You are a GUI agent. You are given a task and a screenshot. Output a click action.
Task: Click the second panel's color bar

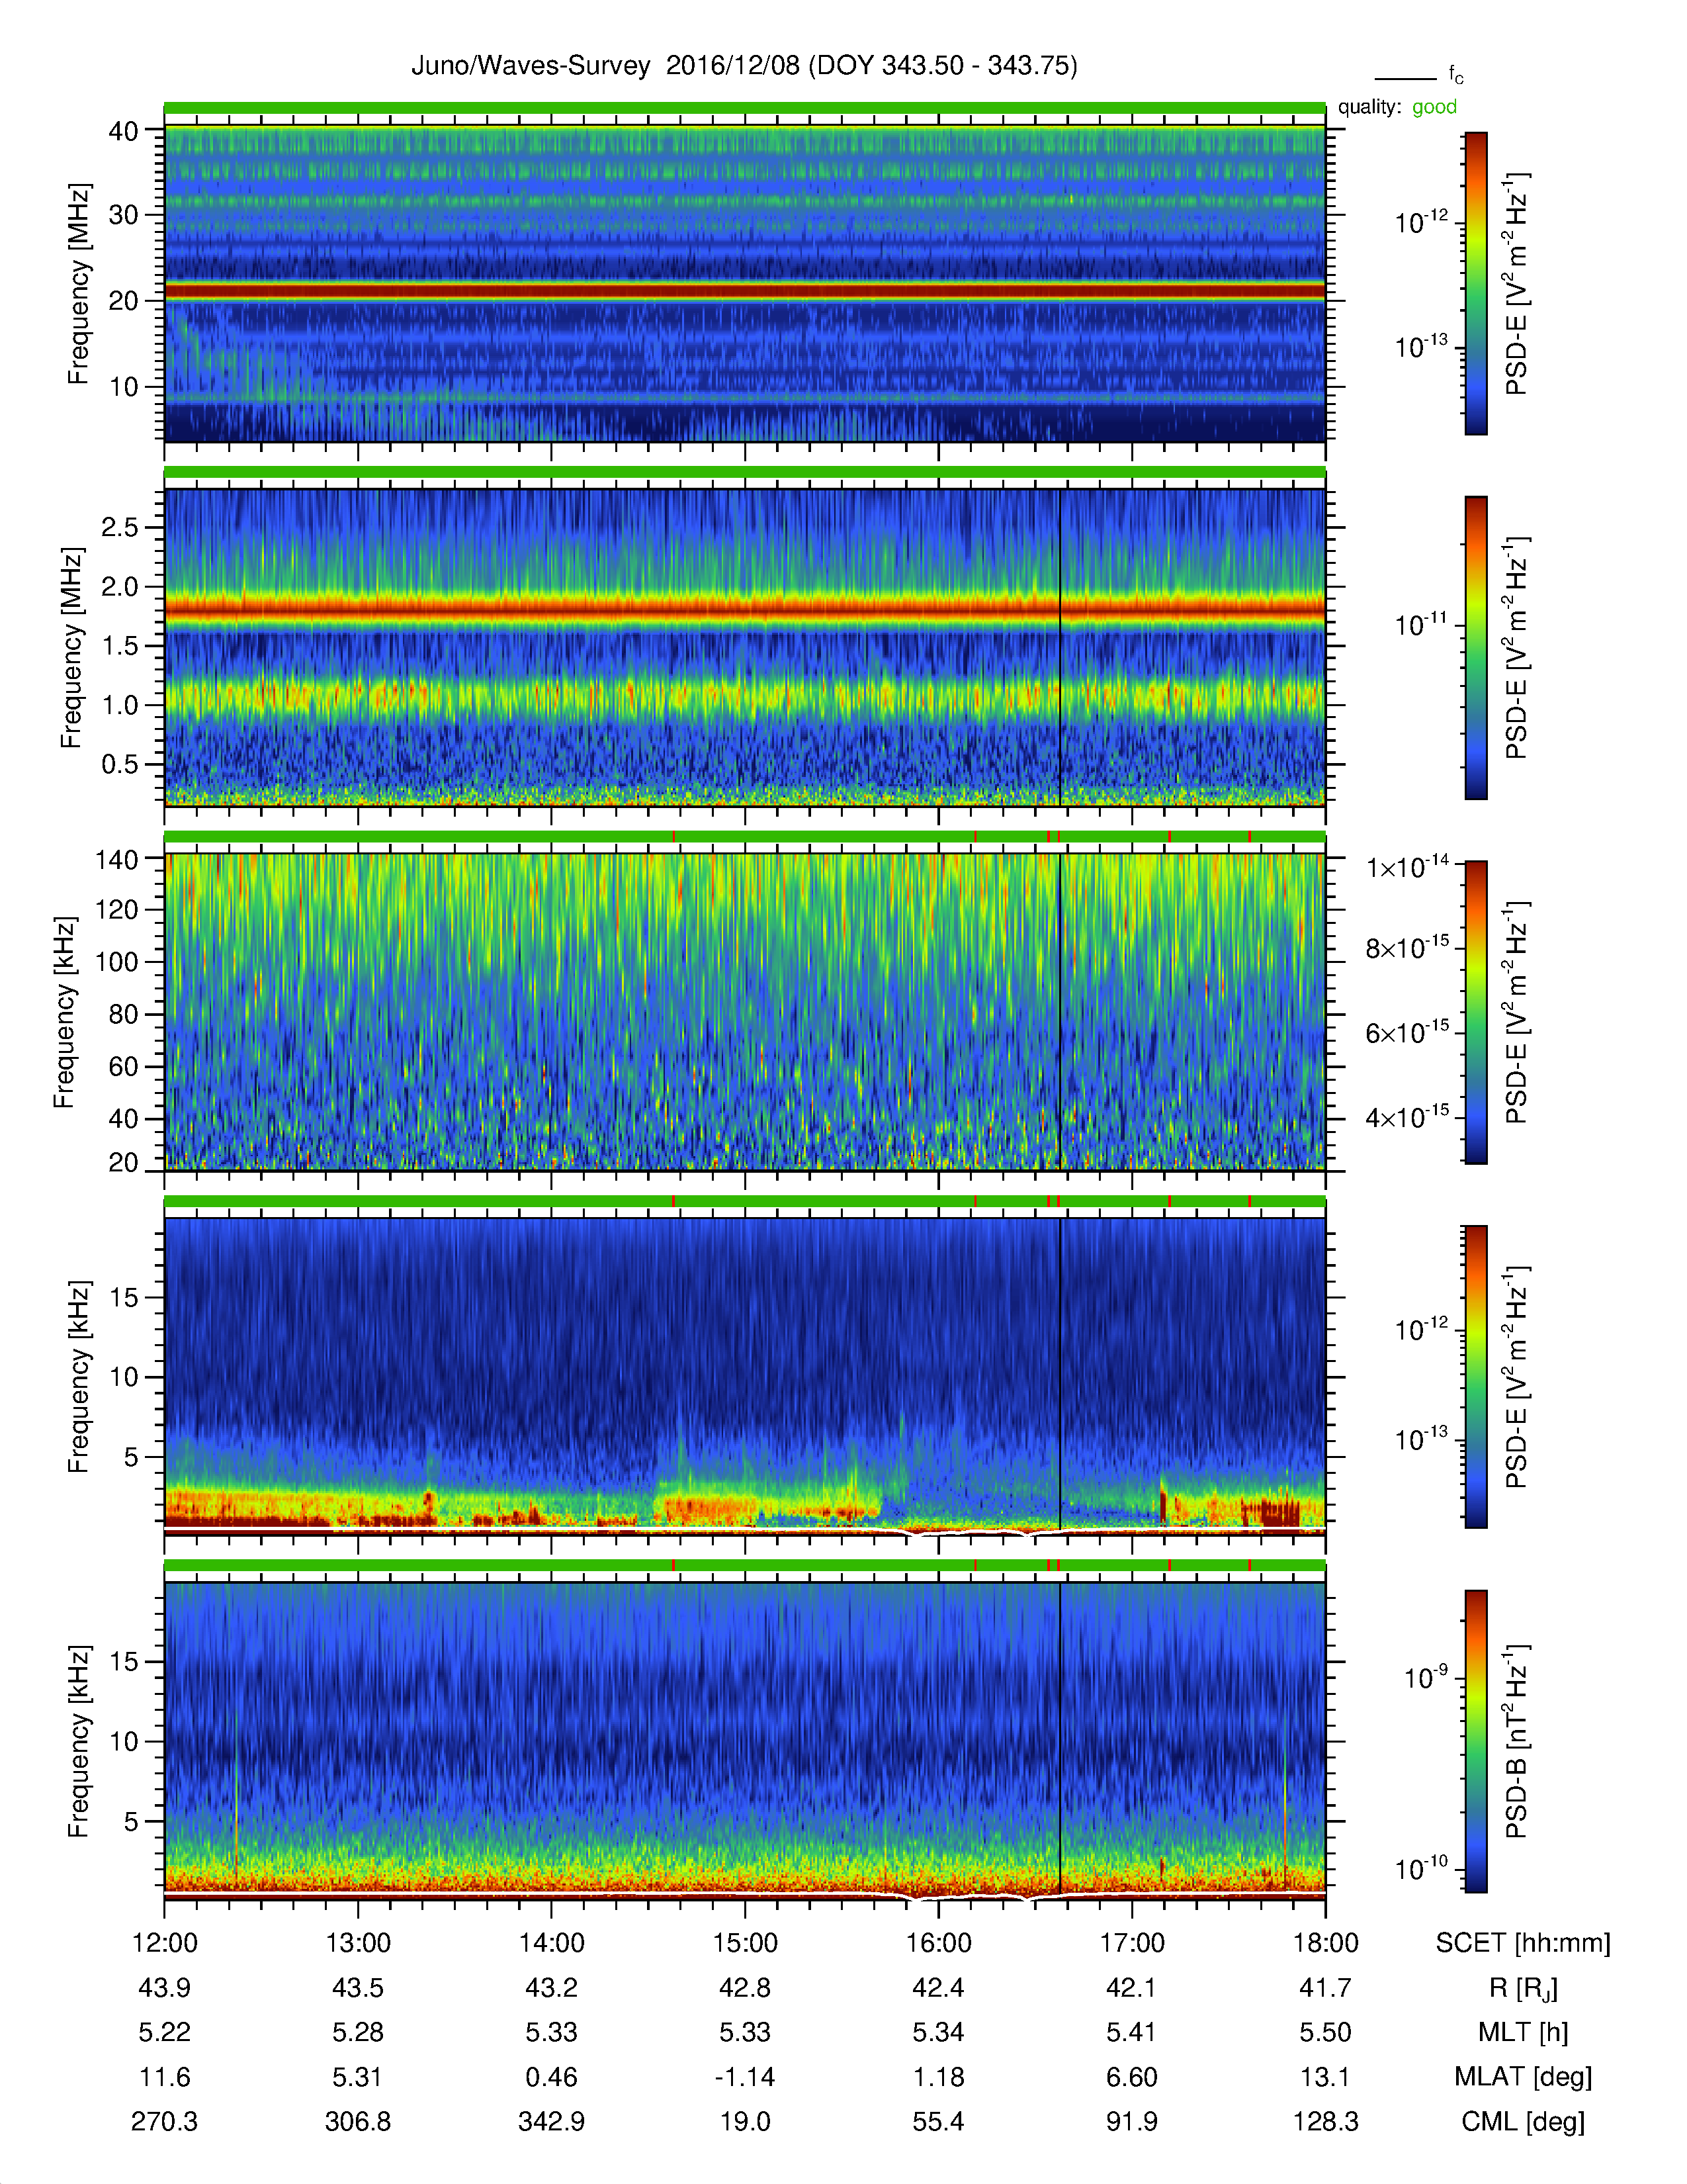[x=1475, y=647]
